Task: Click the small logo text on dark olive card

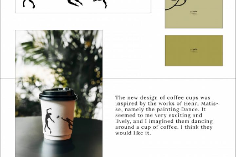Action: [194, 50]
